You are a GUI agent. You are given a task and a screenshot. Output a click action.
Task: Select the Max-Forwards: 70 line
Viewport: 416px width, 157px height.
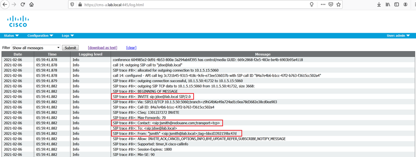pos(139,118)
